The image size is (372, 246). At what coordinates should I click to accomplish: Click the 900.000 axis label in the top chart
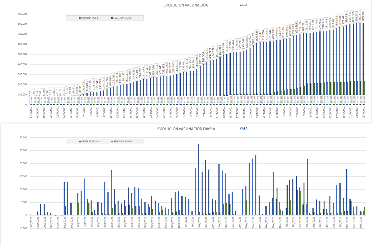pos(23,14)
